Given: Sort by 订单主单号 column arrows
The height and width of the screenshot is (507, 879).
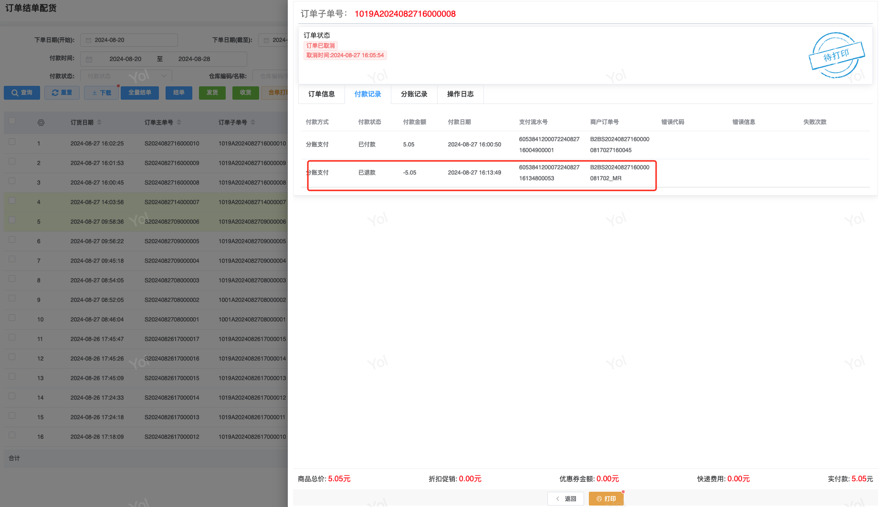Looking at the screenshot, I should click(x=179, y=123).
